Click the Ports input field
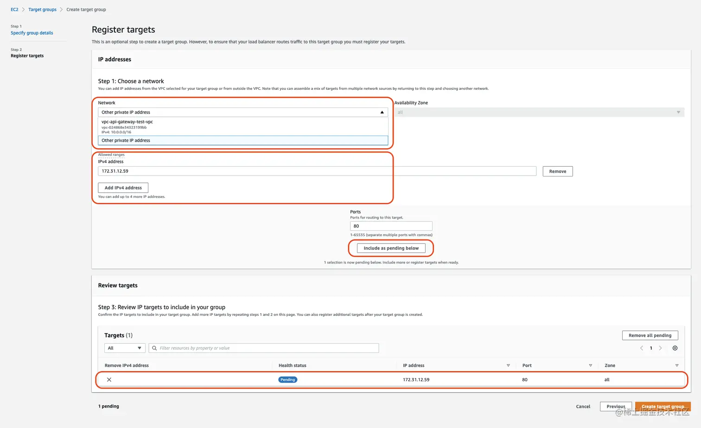The image size is (701, 428). 391,226
